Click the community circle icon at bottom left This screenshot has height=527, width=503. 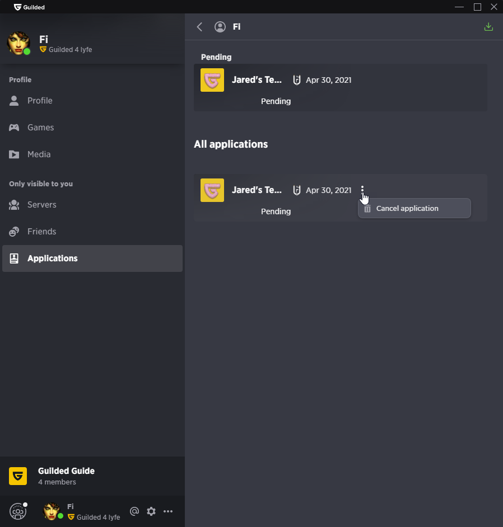18,511
